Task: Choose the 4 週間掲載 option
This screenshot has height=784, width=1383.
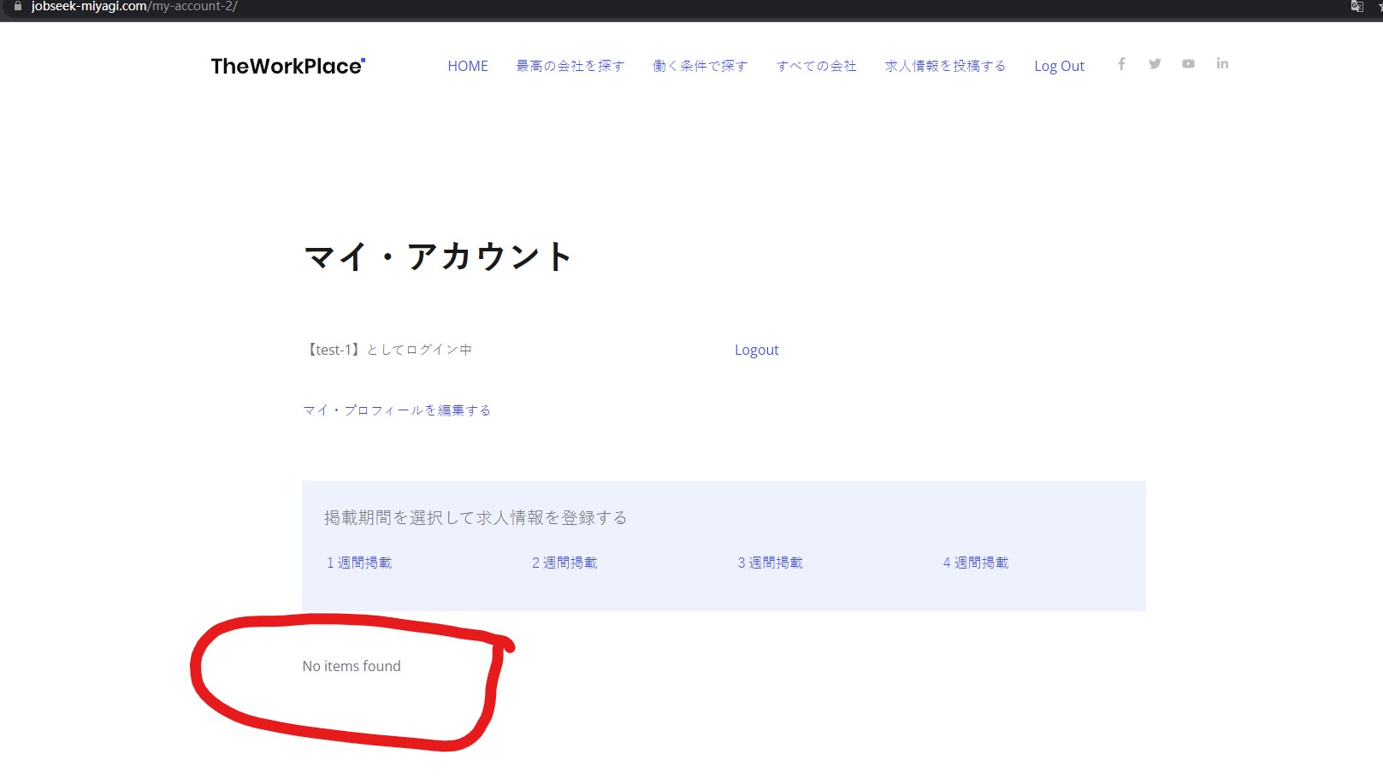Action: click(x=976, y=563)
